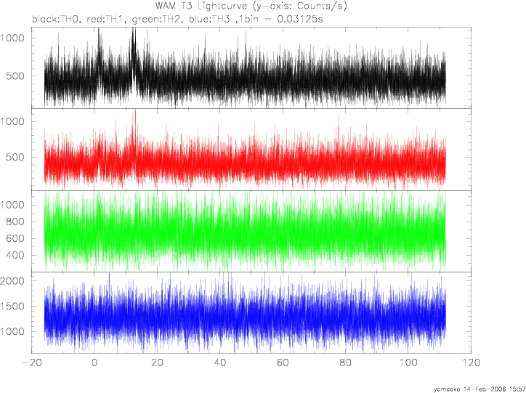Click the "40" x-axis tick label

[x=219, y=362]
